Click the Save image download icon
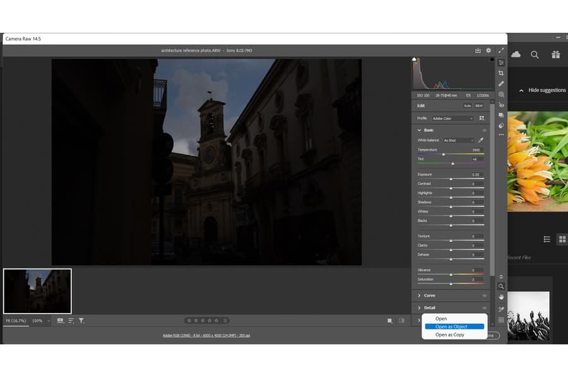This screenshot has height=378, width=568. coord(478,50)
